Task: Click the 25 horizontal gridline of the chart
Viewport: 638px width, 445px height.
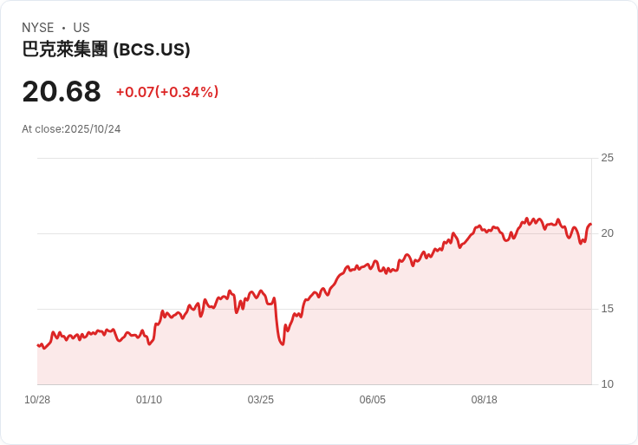Action: 312,158
